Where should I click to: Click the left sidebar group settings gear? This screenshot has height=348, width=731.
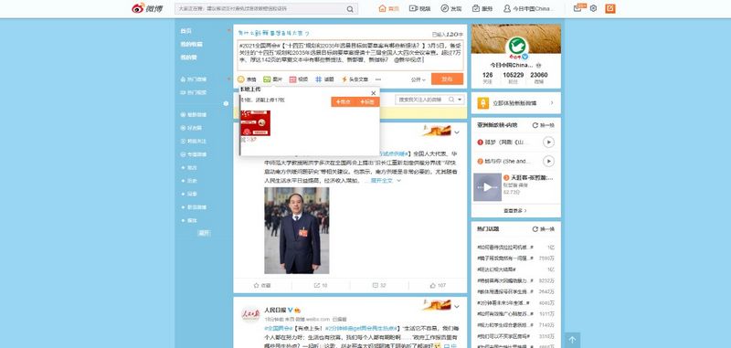point(226,103)
